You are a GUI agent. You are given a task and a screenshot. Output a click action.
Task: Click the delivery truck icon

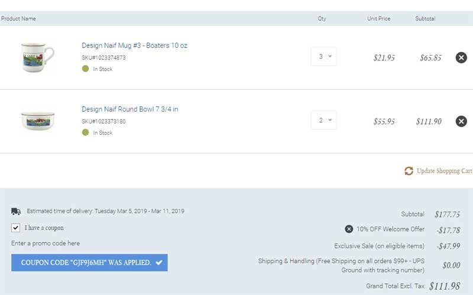(16, 211)
